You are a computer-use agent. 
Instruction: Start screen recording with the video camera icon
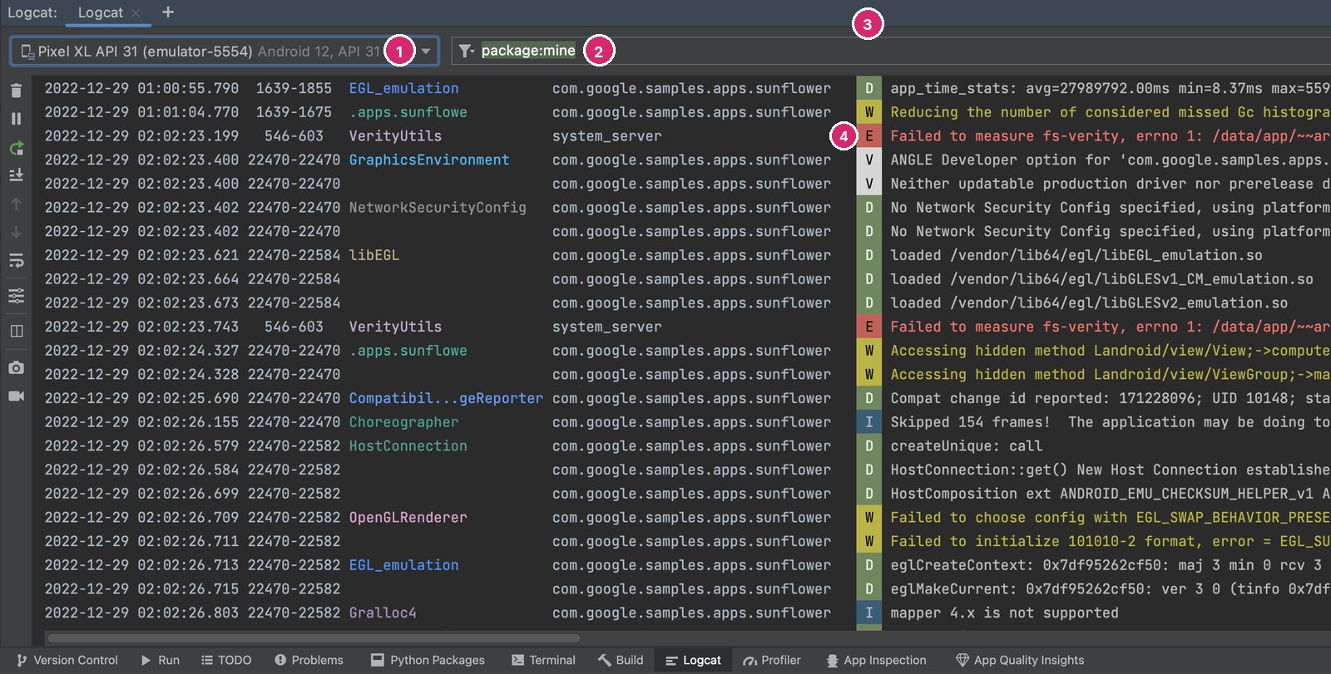click(x=16, y=396)
